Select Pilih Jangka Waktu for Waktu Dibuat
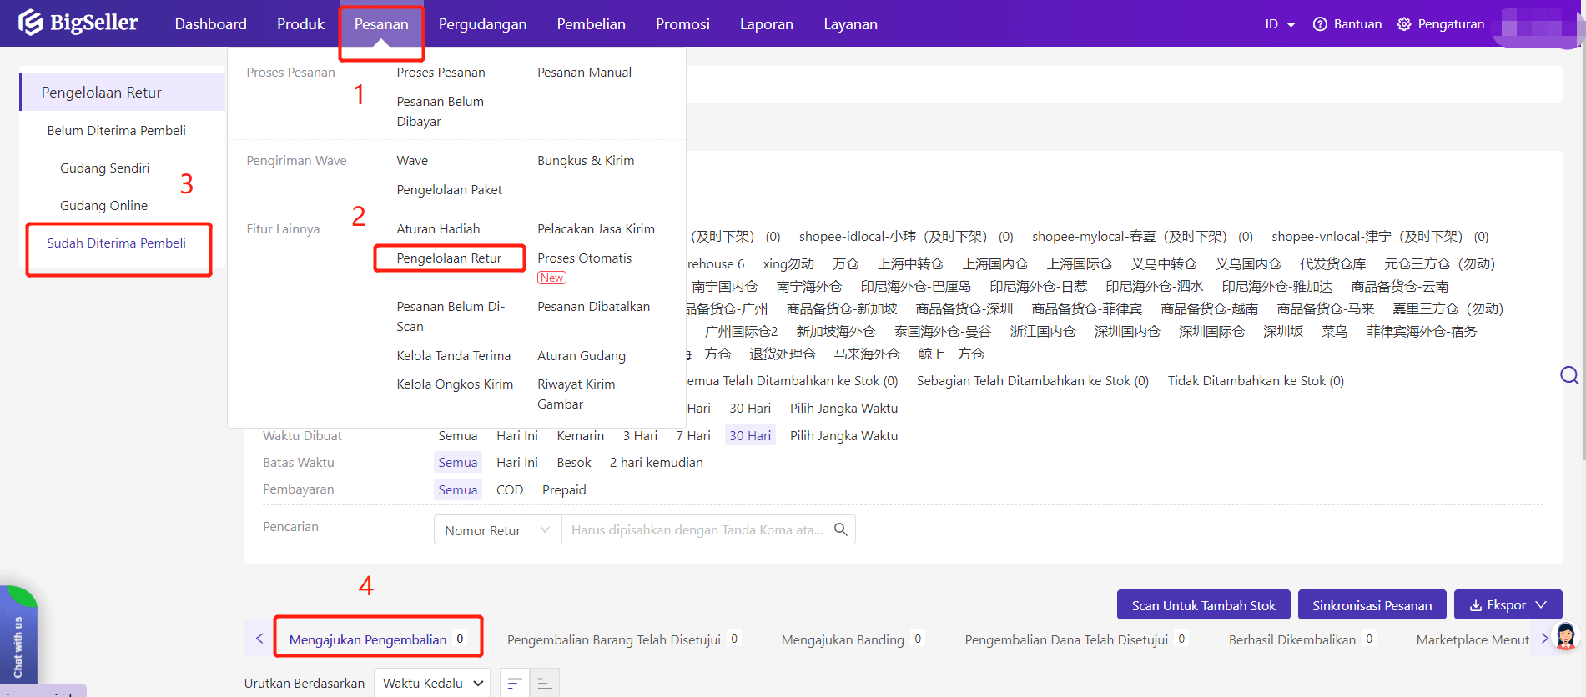The image size is (1586, 697). [844, 436]
